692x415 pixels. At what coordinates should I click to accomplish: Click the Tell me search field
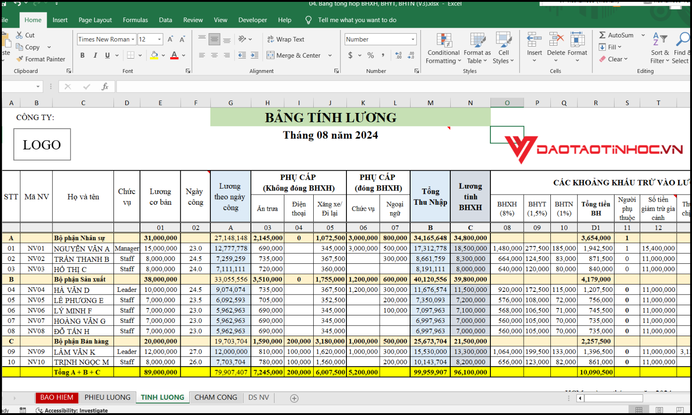point(357,20)
